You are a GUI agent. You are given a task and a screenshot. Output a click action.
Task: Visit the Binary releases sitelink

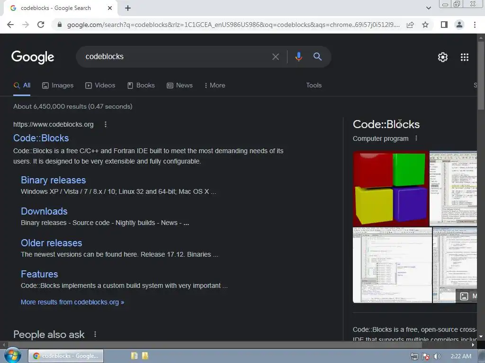coord(53,180)
